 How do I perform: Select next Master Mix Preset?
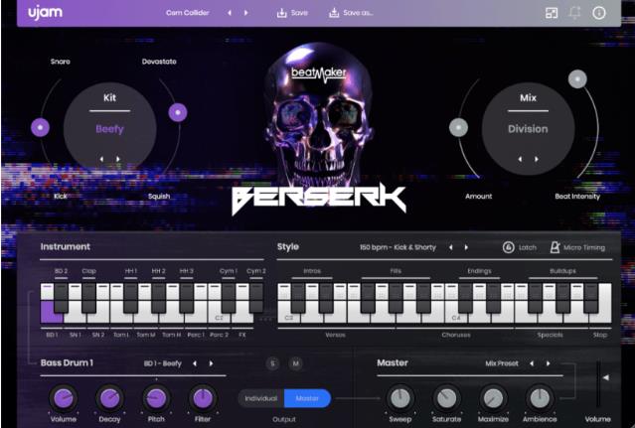click(548, 363)
